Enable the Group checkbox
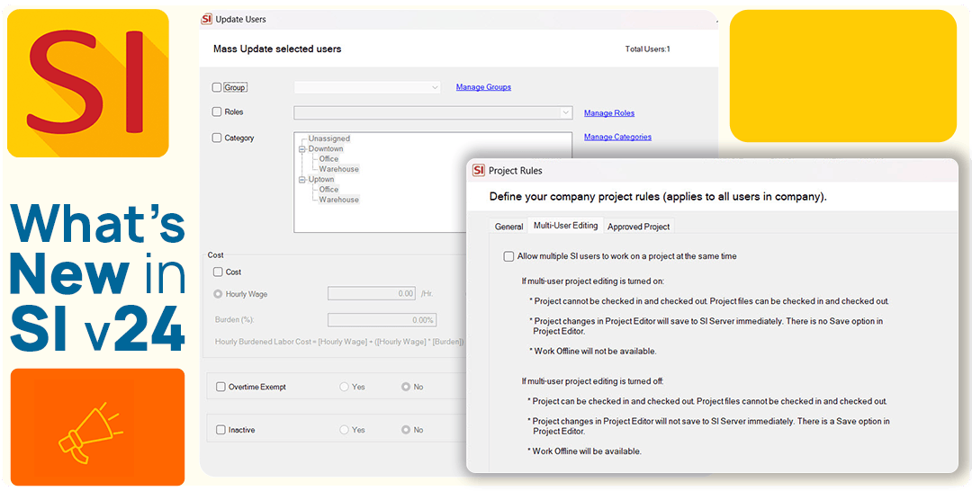 217,88
